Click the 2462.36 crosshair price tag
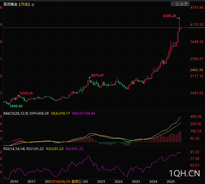Screen dimensions: 205x184 tap(197, 70)
